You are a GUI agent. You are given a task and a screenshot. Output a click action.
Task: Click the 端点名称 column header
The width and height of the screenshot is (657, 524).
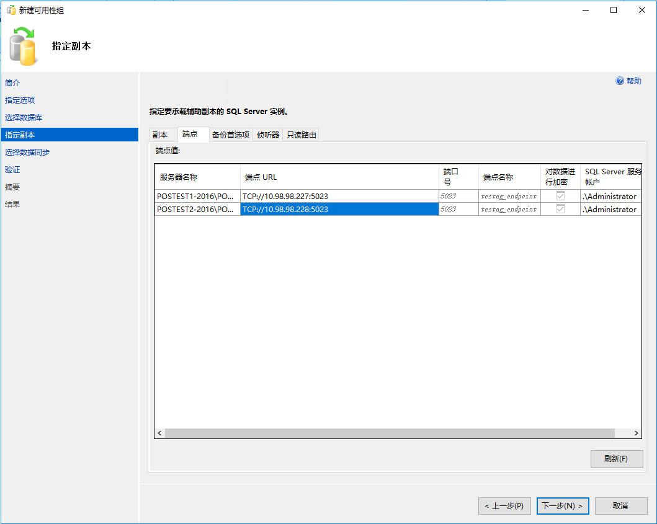(509, 177)
